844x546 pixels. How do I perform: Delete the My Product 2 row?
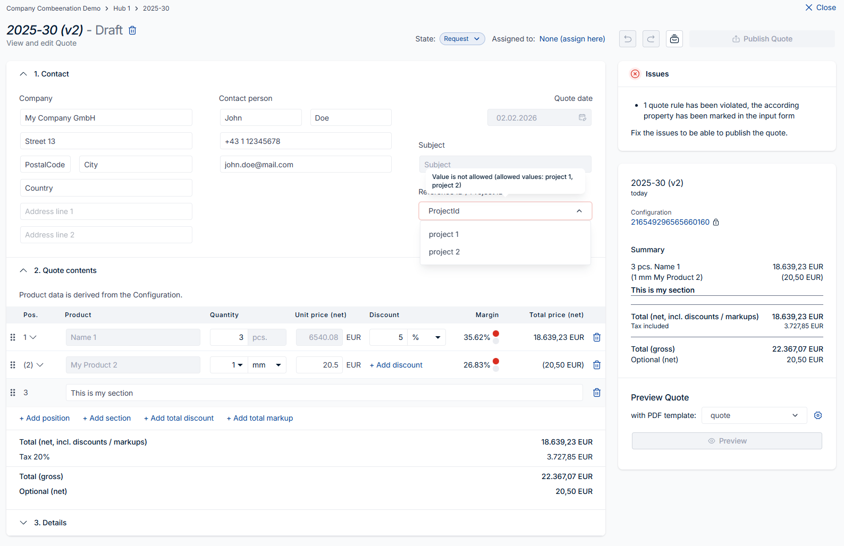[x=596, y=365]
